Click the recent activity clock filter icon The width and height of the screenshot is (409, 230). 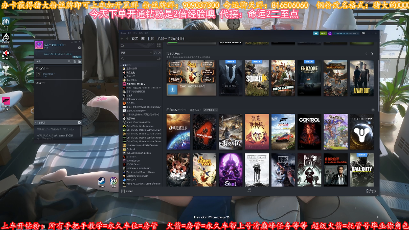click(155, 53)
